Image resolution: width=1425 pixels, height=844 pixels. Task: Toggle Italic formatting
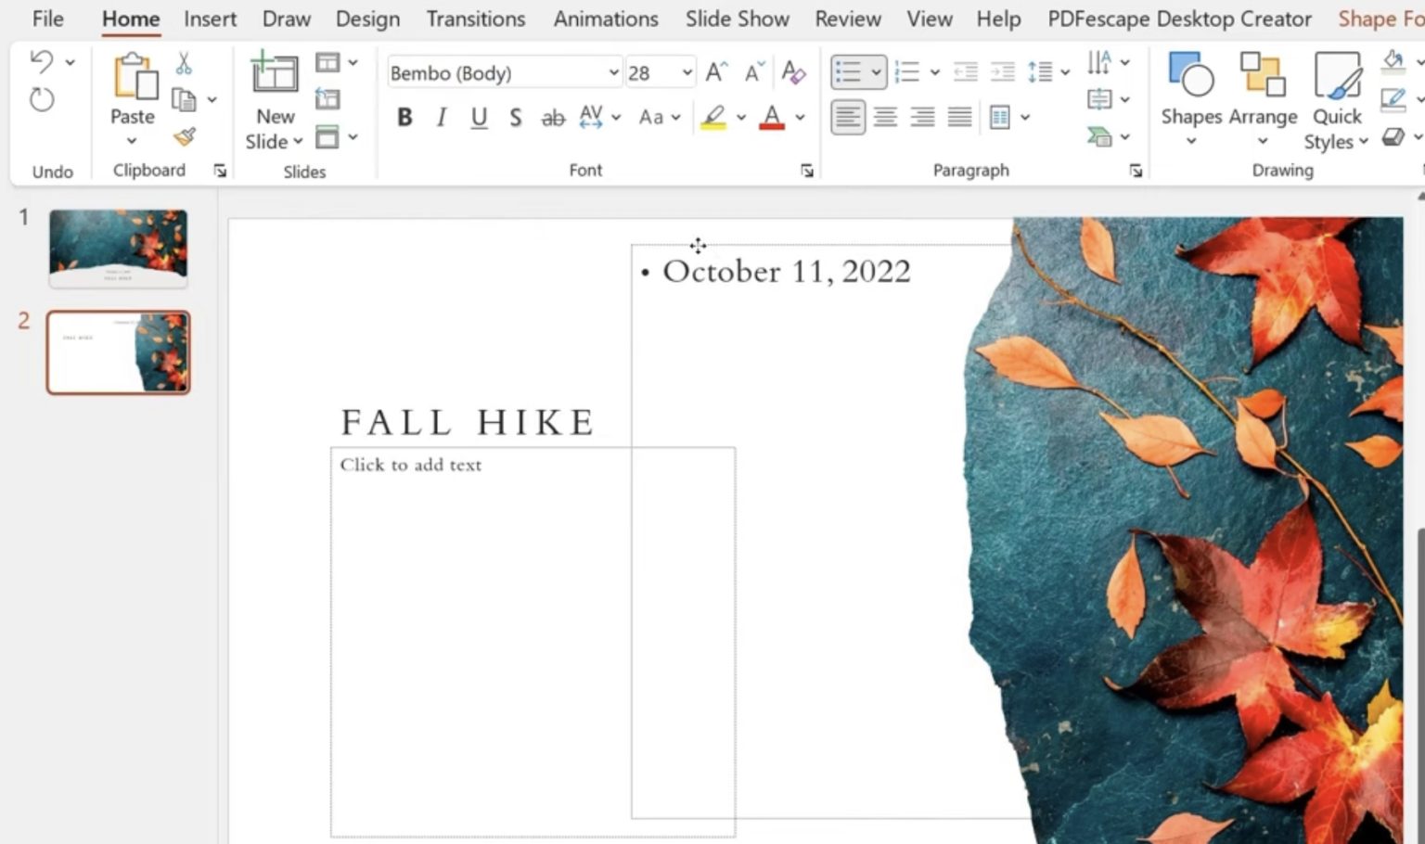(442, 118)
